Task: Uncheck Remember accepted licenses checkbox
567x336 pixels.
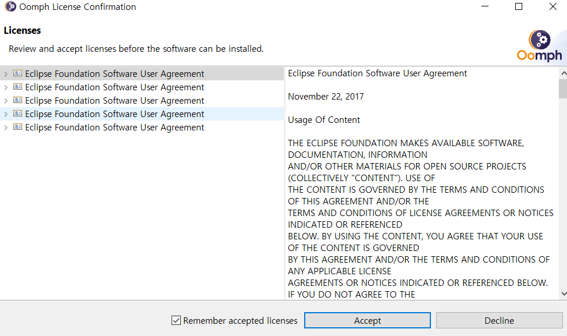Action: tap(176, 320)
